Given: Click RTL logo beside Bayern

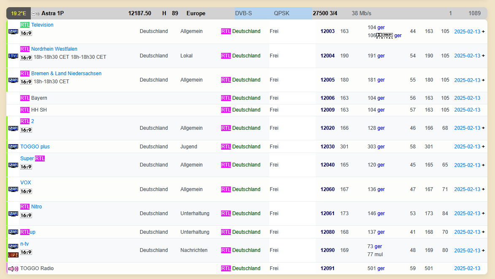Looking at the screenshot, I should (25, 98).
